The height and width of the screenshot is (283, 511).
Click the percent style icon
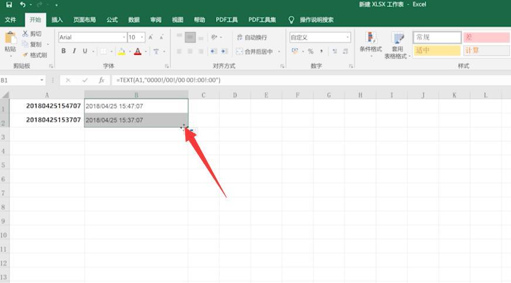click(x=311, y=51)
